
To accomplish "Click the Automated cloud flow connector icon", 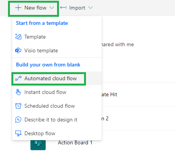I will pos(18,78).
